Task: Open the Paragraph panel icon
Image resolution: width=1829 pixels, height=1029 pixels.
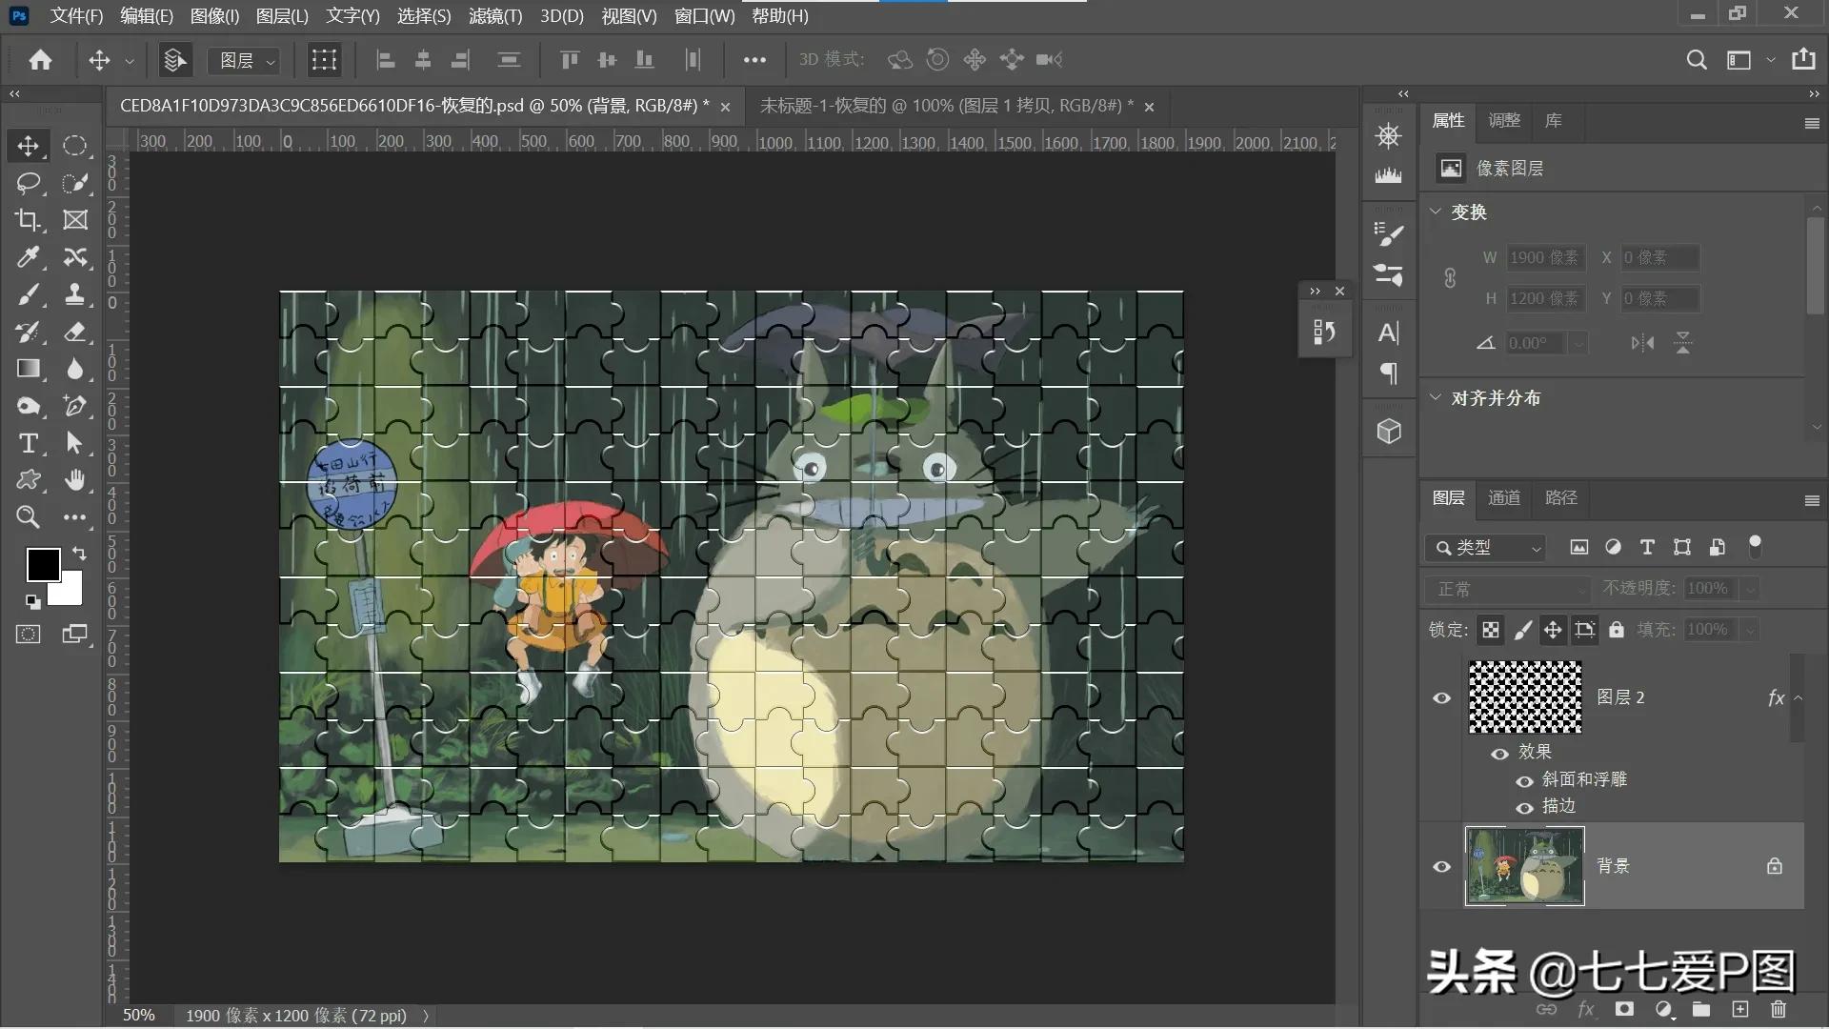Action: click(1389, 373)
